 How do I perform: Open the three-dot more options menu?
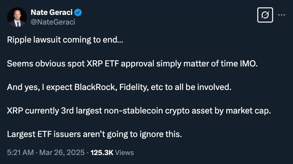click(282, 15)
